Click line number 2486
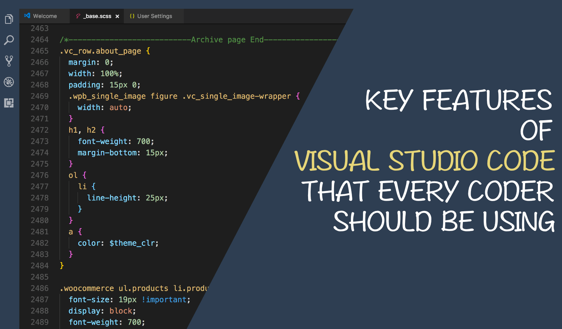This screenshot has height=329, width=562. pos(40,288)
